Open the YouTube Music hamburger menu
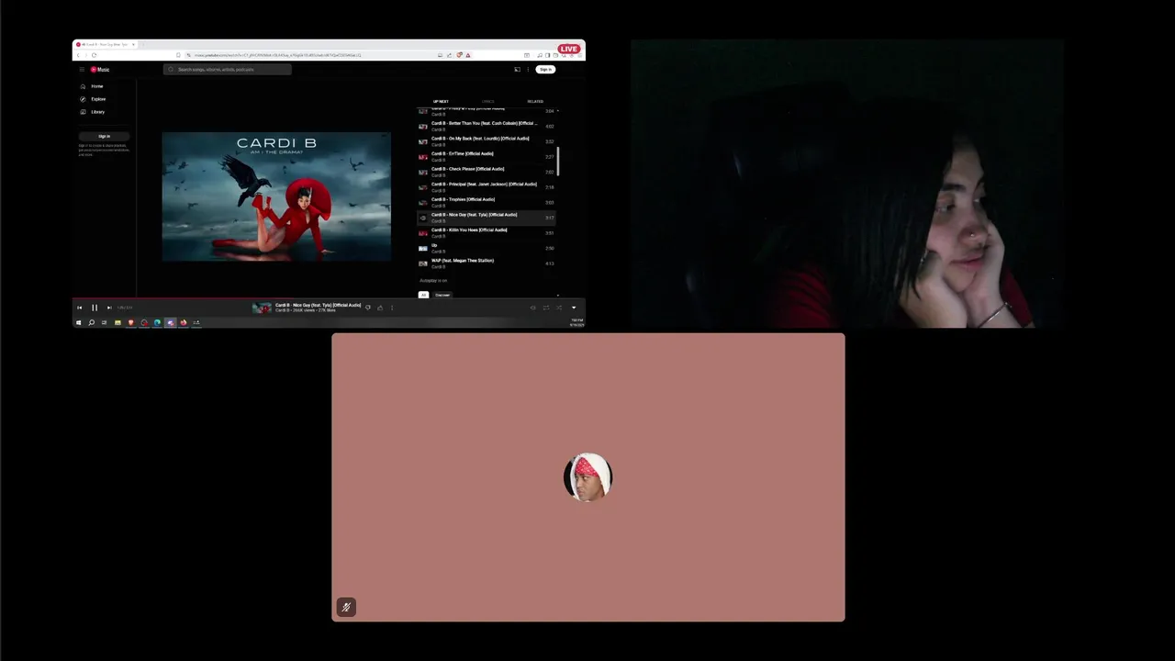1175x661 pixels. click(81, 70)
